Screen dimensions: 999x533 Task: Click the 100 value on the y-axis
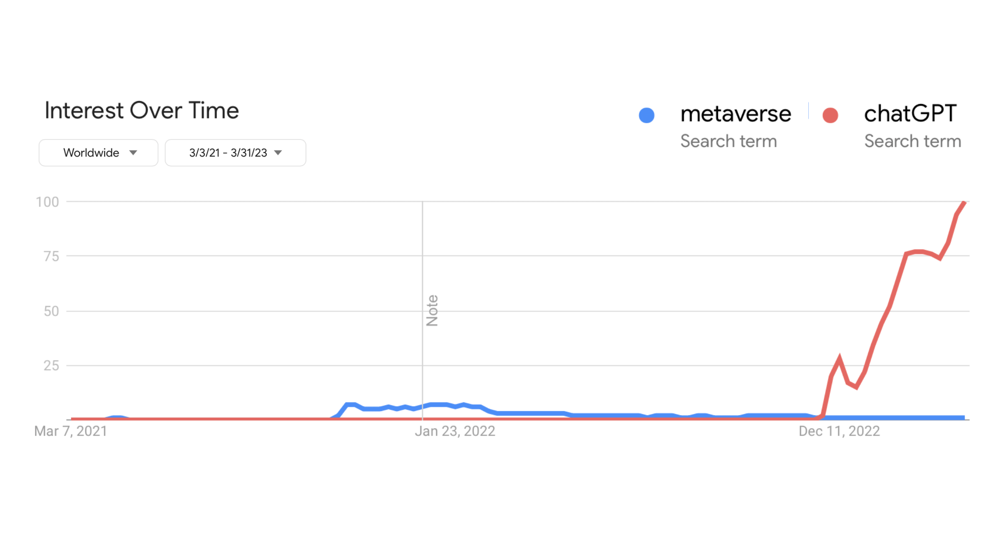pyautogui.click(x=47, y=202)
